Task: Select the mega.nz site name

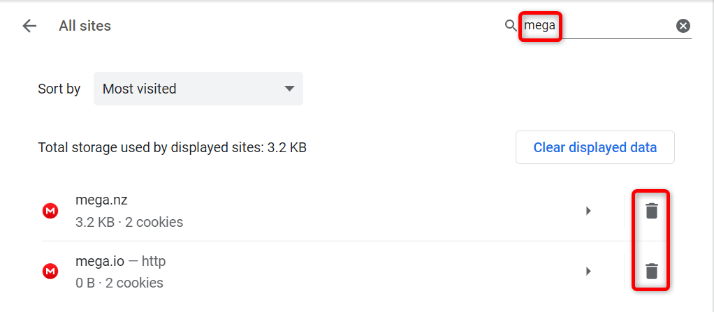Action: 101,201
